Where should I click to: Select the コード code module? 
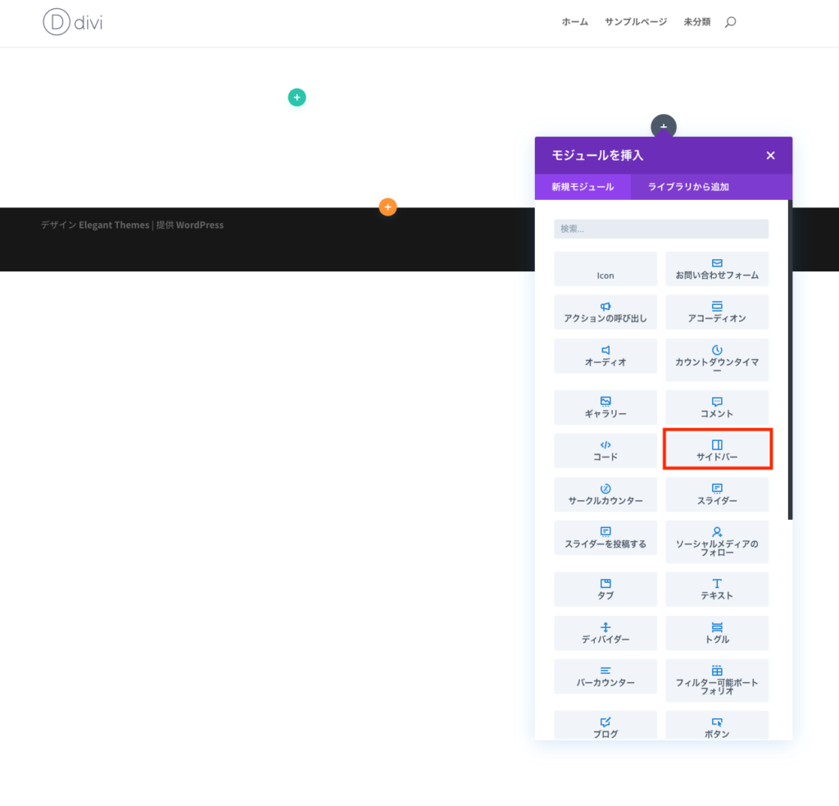pos(605,451)
